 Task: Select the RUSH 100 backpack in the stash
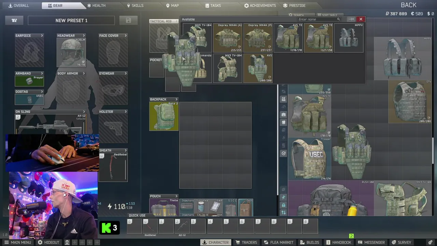pyautogui.click(x=331, y=198)
